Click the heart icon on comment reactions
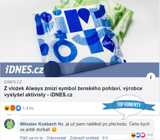 [143, 135]
